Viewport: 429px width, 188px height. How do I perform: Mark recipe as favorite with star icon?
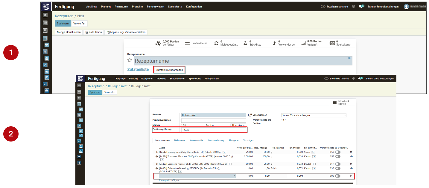(x=130, y=60)
